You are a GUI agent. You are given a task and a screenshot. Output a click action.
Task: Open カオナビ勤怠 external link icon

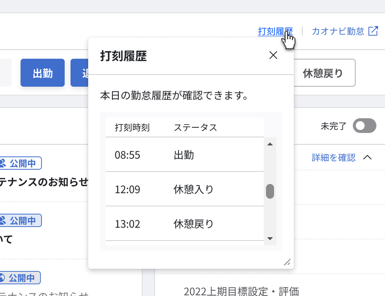[373, 31]
